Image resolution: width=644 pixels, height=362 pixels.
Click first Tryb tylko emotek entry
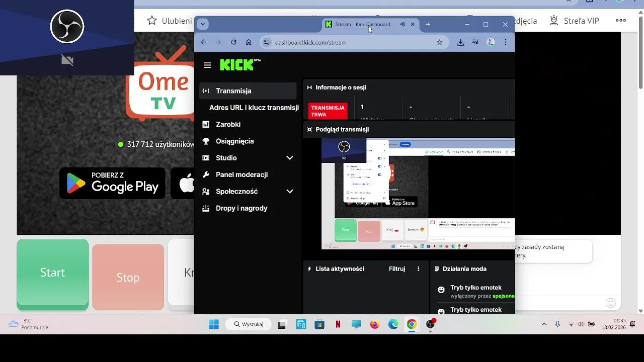tap(476, 288)
